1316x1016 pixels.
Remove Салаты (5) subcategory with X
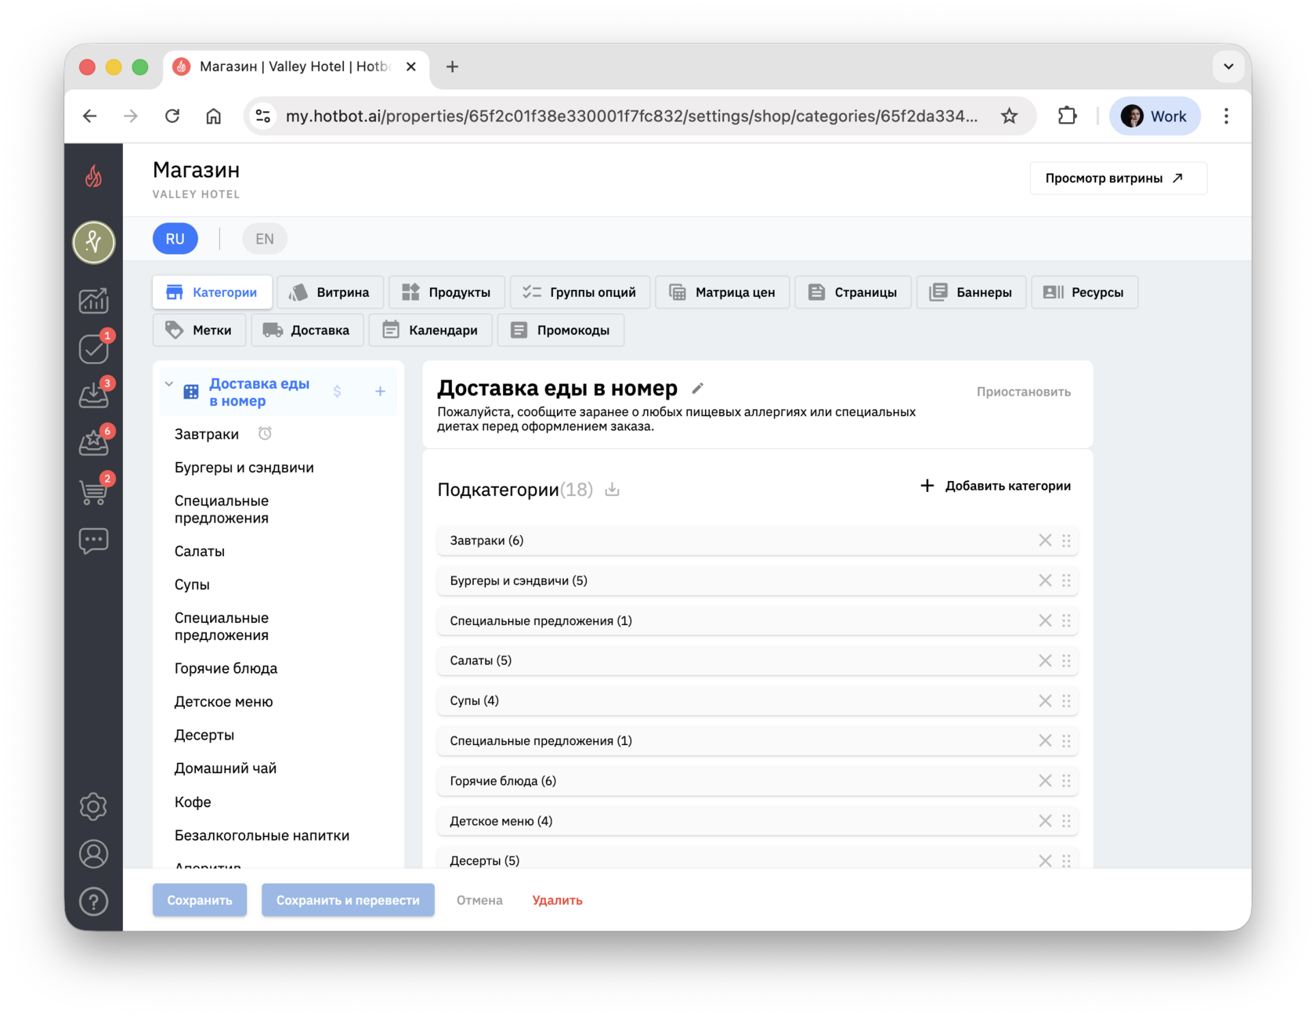(1045, 660)
